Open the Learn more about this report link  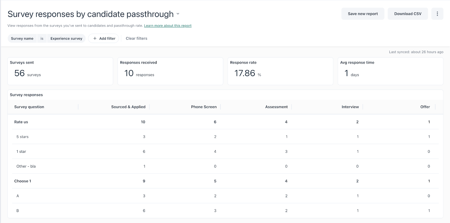coord(168,26)
